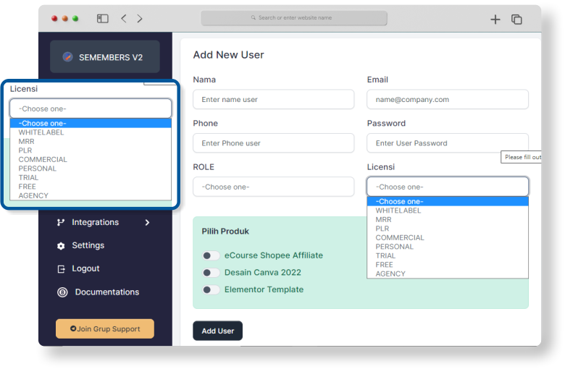Expand the Integrations submenu chevron
The width and height of the screenshot is (565, 369).
pyautogui.click(x=147, y=222)
